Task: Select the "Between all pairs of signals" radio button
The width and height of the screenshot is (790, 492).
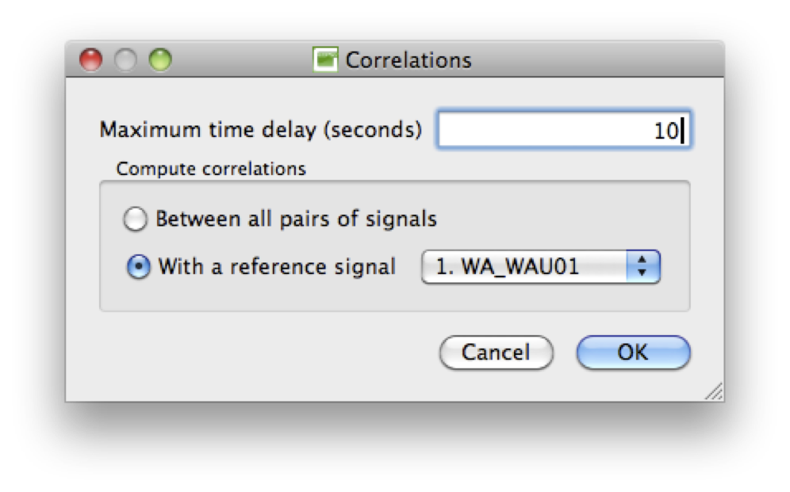Action: point(136,219)
